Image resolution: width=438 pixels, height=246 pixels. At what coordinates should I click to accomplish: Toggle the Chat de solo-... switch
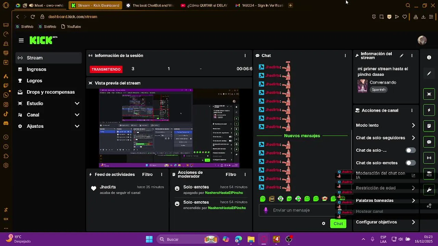[410, 150]
